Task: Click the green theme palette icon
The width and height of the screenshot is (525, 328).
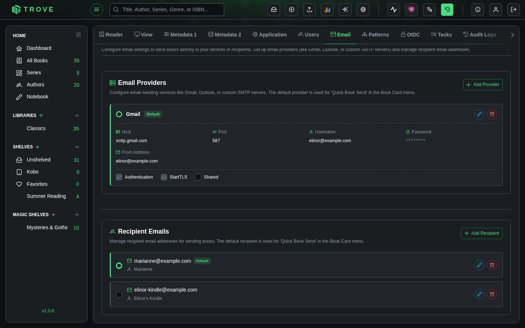Action: pos(447,9)
